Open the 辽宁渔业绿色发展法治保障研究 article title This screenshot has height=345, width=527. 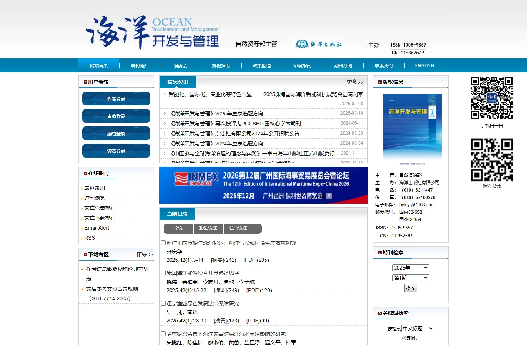coord(203,304)
